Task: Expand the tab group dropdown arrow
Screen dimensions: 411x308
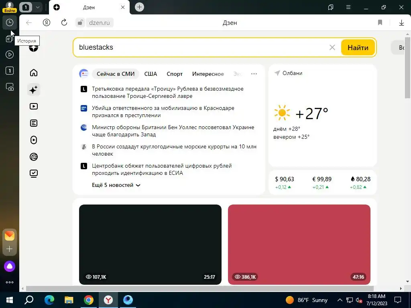Action: click(38, 7)
